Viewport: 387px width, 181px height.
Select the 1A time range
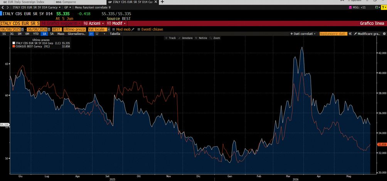tap(44, 34)
